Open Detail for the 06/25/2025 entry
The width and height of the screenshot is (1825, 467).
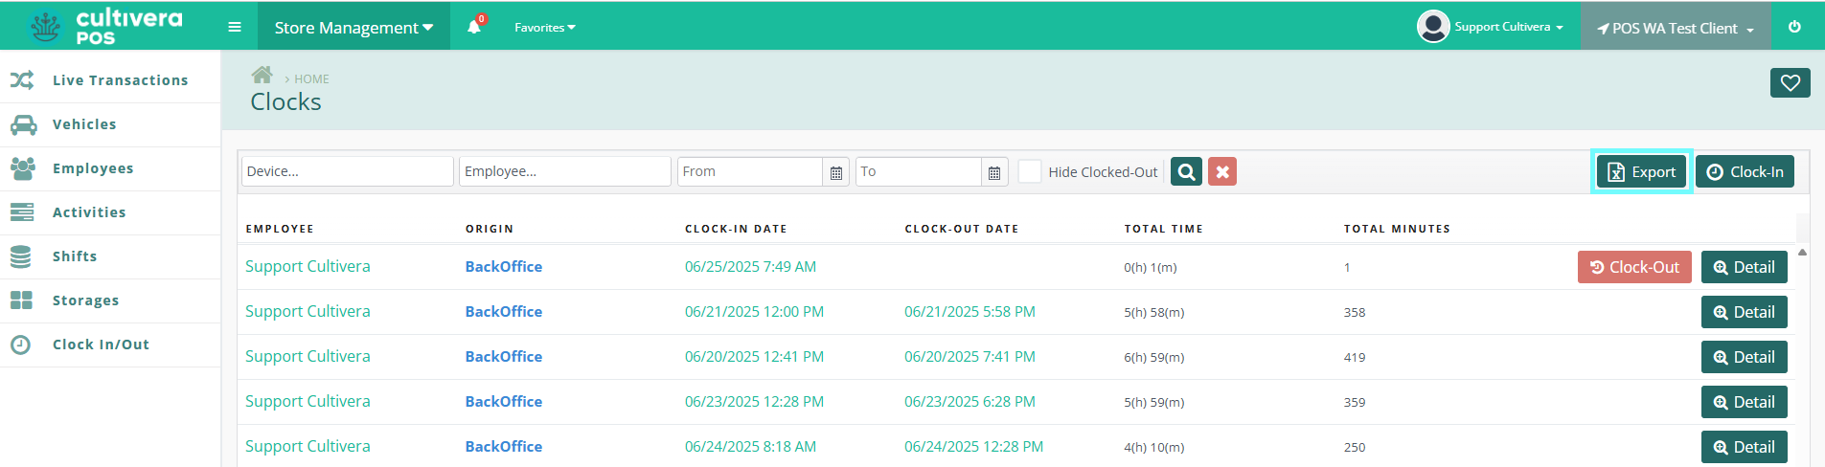[1744, 267]
